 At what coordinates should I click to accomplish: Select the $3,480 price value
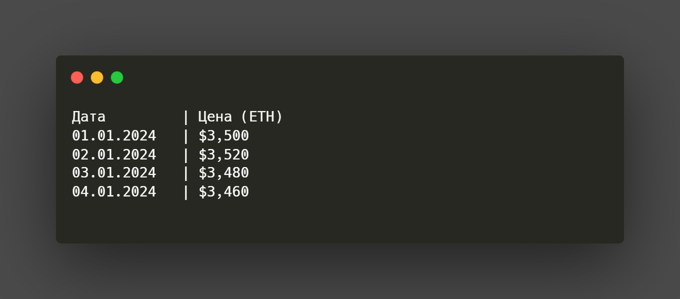pyautogui.click(x=224, y=173)
